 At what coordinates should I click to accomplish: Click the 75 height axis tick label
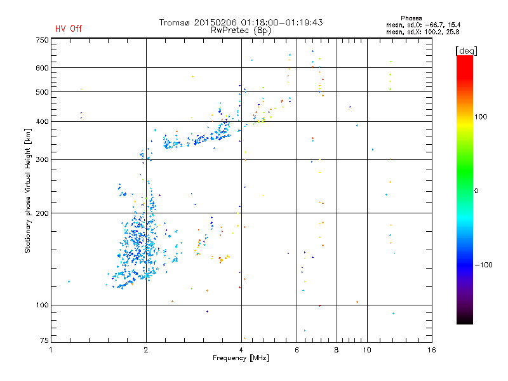click(x=44, y=340)
